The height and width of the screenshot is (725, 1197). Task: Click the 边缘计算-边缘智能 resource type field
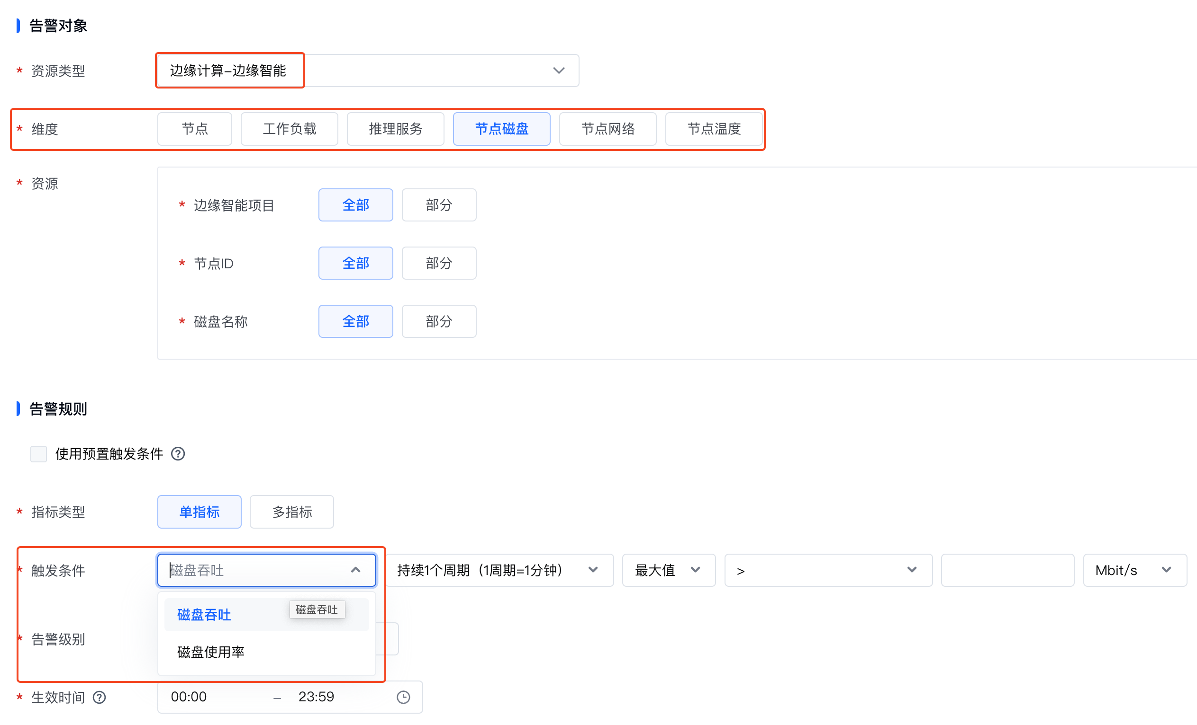click(x=367, y=71)
